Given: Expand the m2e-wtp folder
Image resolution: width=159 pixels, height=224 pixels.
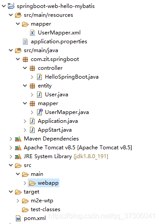Looking at the screenshot, I should [x=18, y=201].
